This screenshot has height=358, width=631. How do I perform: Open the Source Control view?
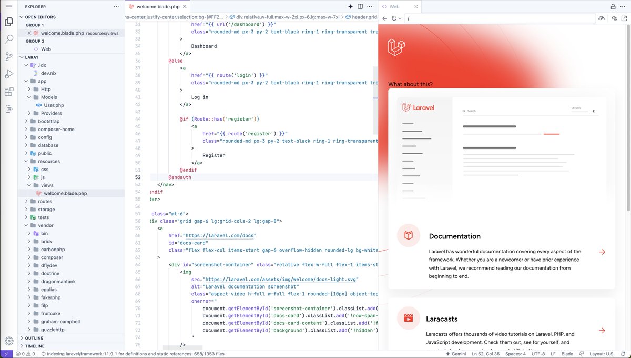click(x=9, y=56)
